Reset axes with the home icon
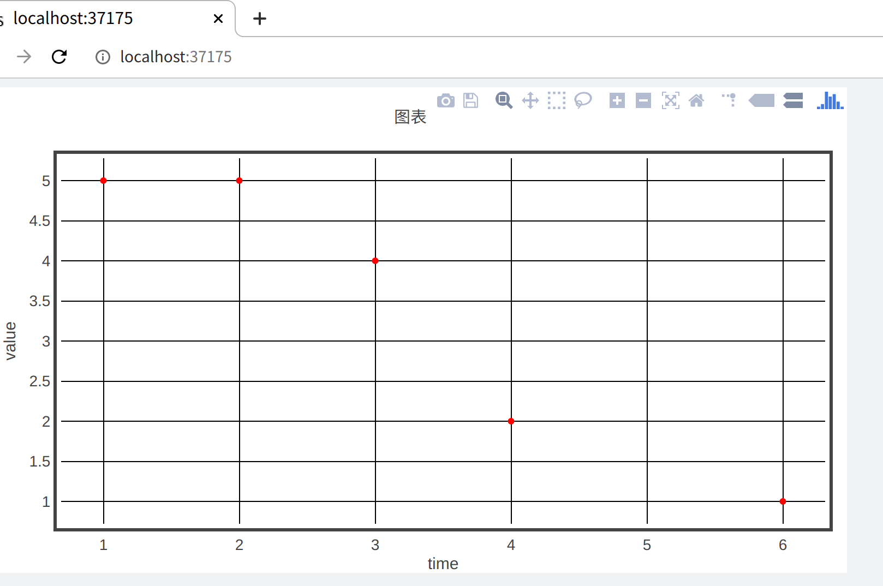Image resolution: width=883 pixels, height=586 pixels. [x=696, y=101]
